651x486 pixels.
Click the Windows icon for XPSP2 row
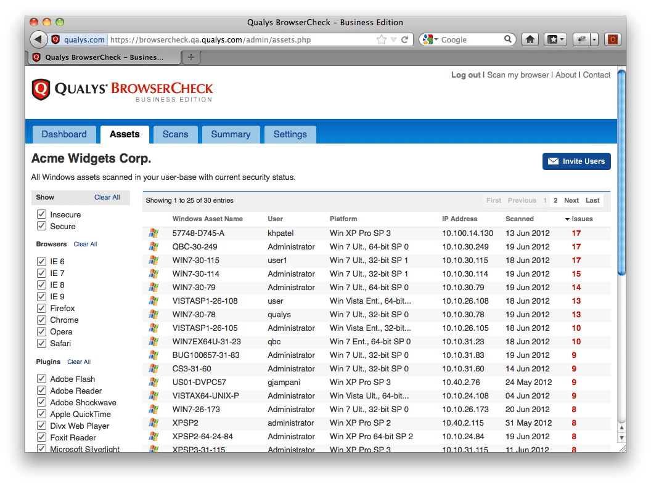[x=154, y=423]
